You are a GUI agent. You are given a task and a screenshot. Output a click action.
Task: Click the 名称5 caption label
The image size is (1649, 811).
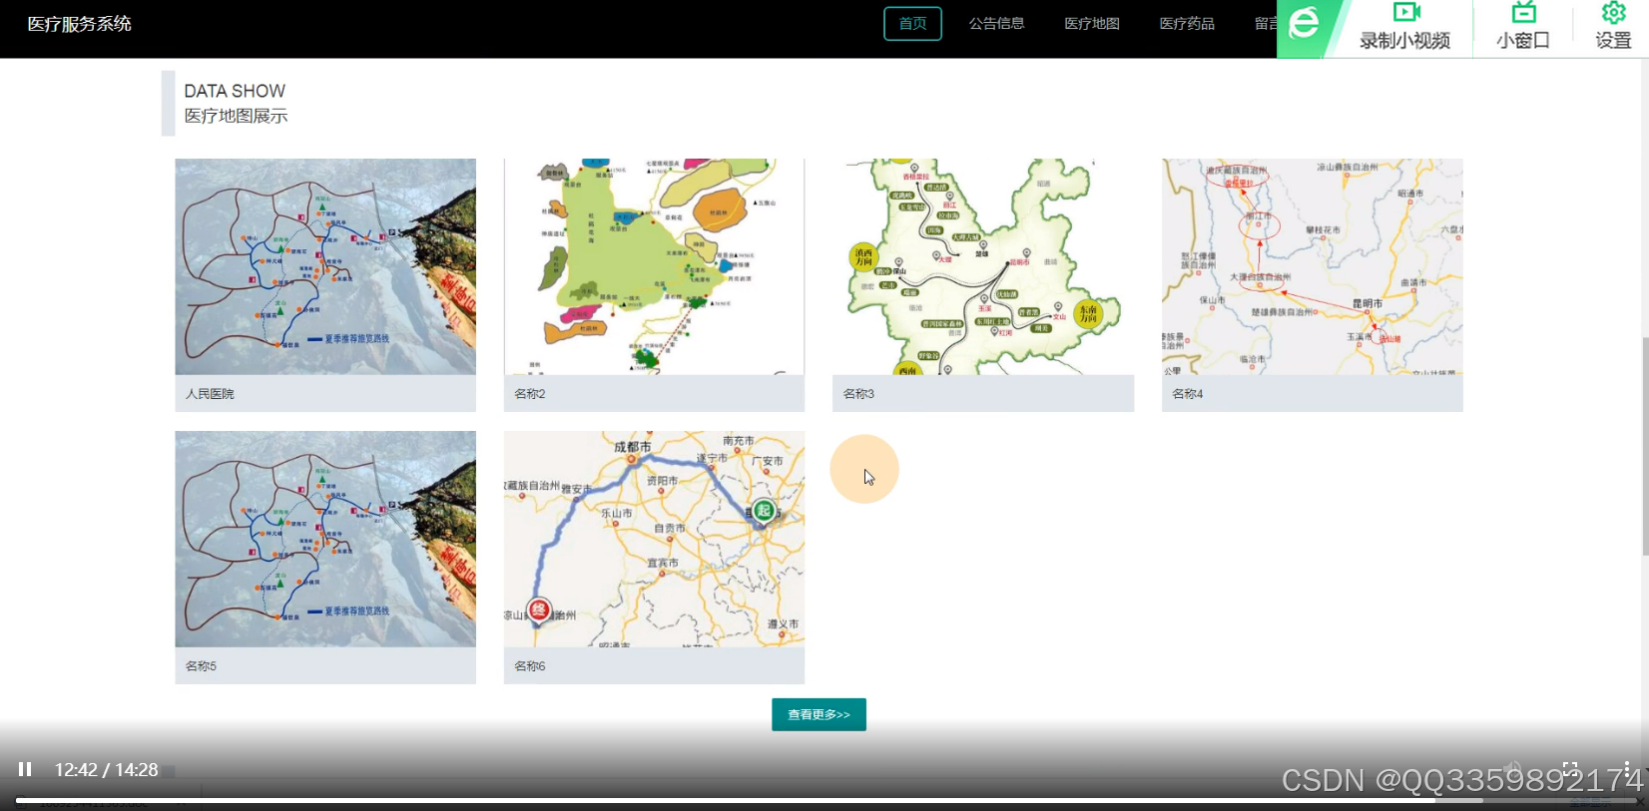201,666
